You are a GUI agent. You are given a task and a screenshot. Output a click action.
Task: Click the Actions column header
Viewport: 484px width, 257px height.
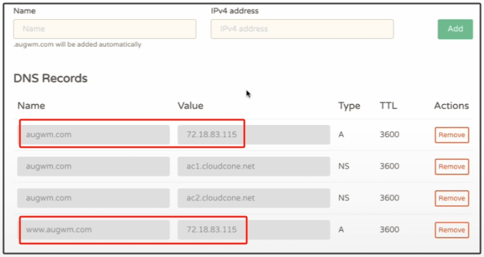pyautogui.click(x=451, y=106)
